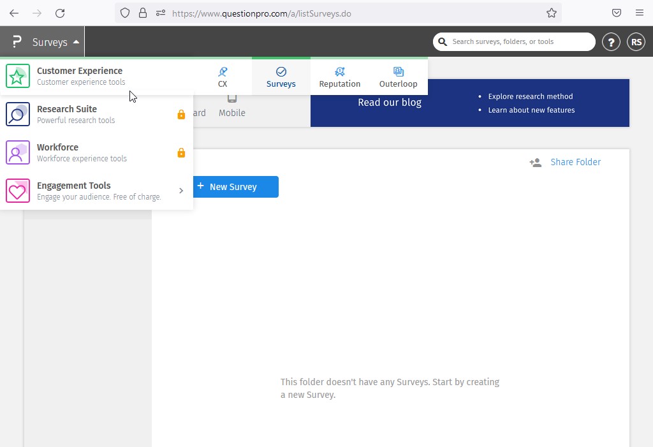Click the Workforce person icon
Screen dimensions: 653x447
[18, 153]
